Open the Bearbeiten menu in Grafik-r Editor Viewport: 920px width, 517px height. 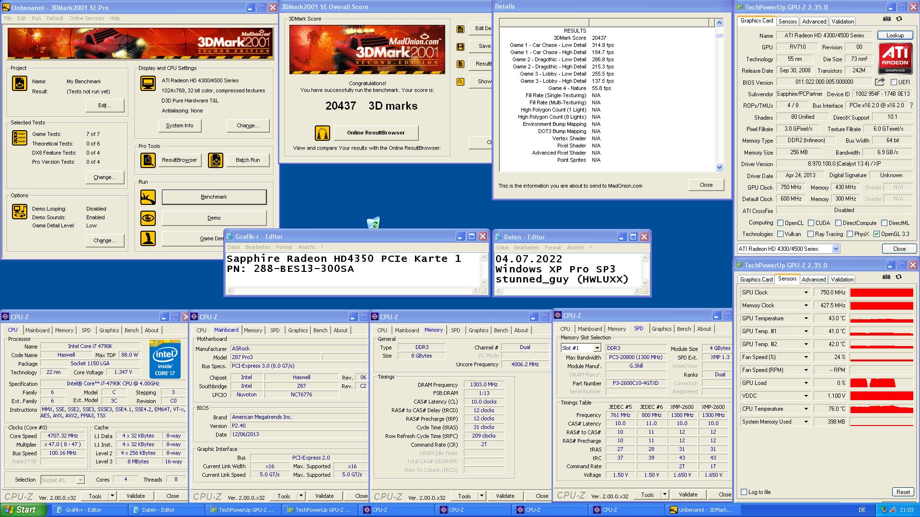(258, 247)
